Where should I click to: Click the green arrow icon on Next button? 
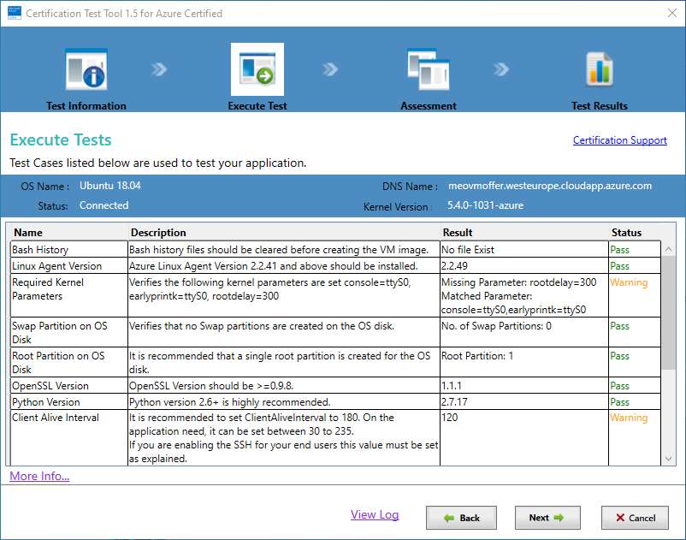(562, 518)
